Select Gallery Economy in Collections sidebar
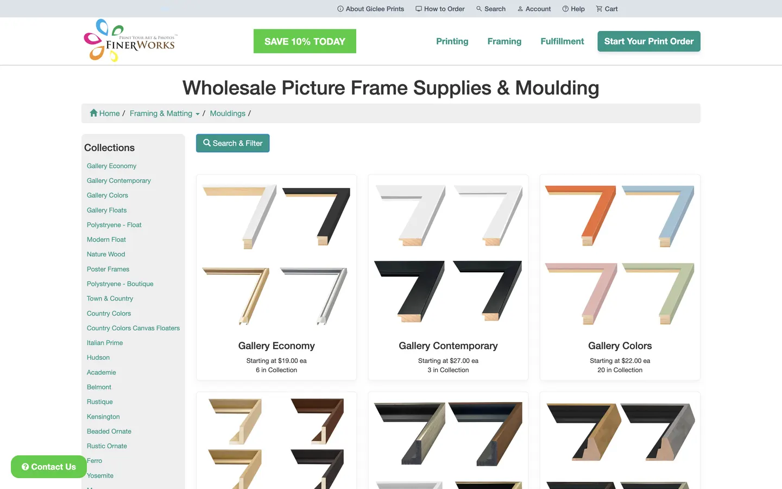The width and height of the screenshot is (782, 489). (x=111, y=166)
